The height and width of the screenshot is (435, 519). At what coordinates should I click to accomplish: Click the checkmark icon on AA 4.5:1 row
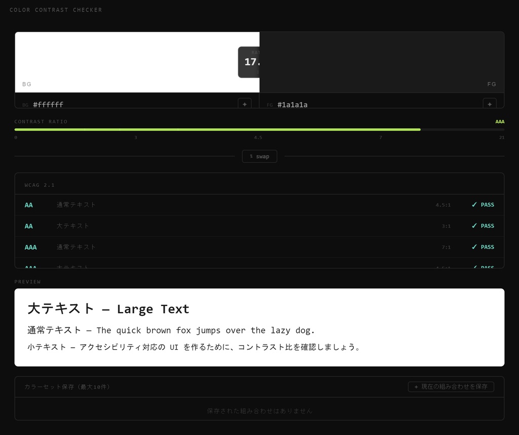coord(474,205)
